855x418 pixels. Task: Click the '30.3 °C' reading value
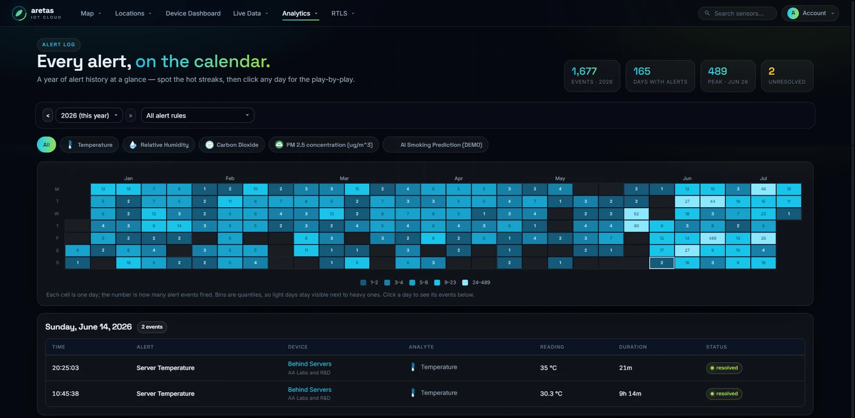point(551,393)
